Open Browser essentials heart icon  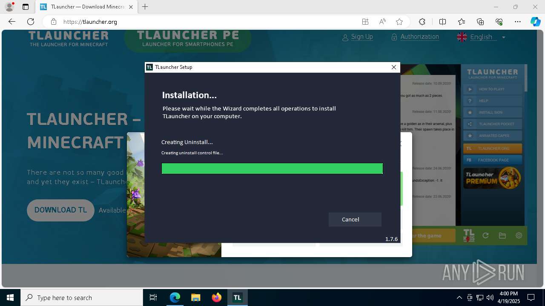pyautogui.click(x=499, y=22)
